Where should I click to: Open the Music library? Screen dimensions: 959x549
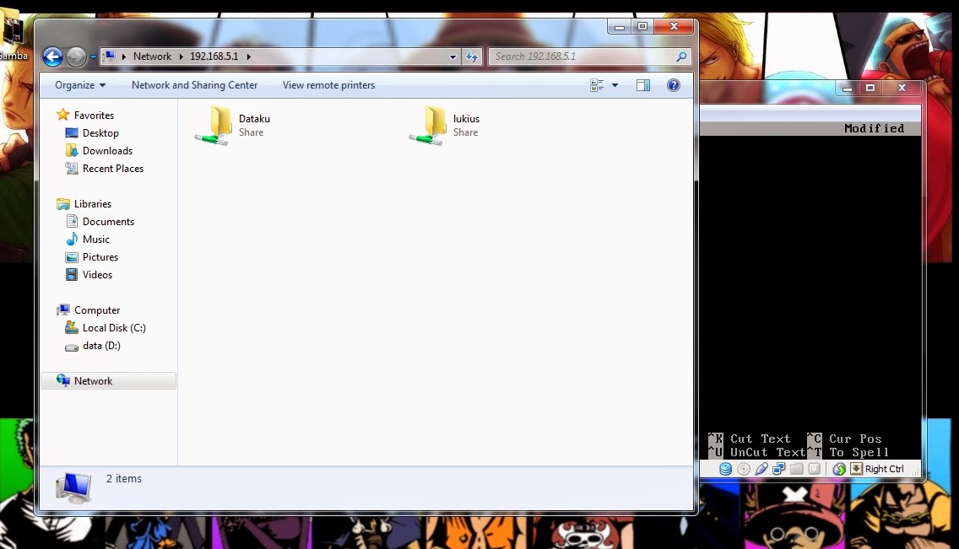coord(95,239)
